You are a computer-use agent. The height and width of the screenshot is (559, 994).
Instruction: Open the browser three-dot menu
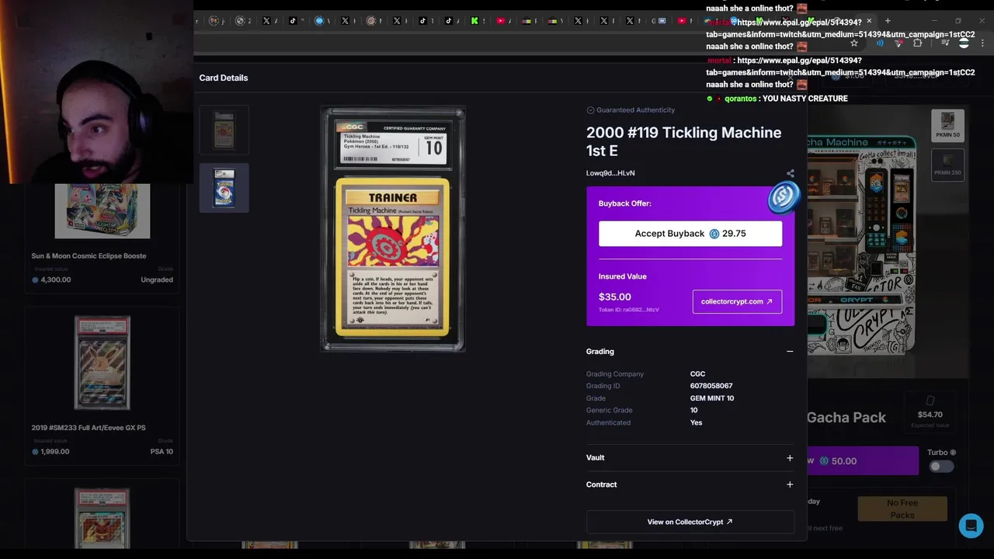pos(982,43)
